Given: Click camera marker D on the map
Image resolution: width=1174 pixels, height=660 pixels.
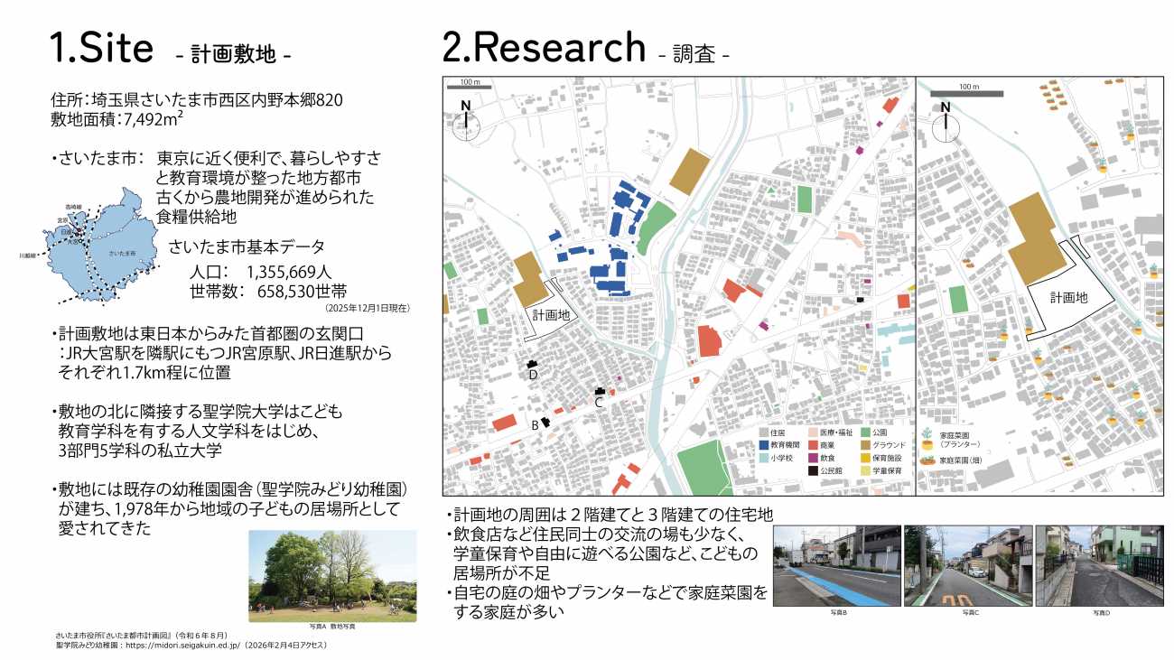Looking at the screenshot, I should [532, 364].
